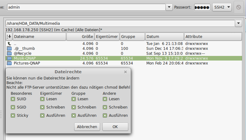Toggle the Sticky bit checkbox
The image size is (246, 140).
point(13,116)
